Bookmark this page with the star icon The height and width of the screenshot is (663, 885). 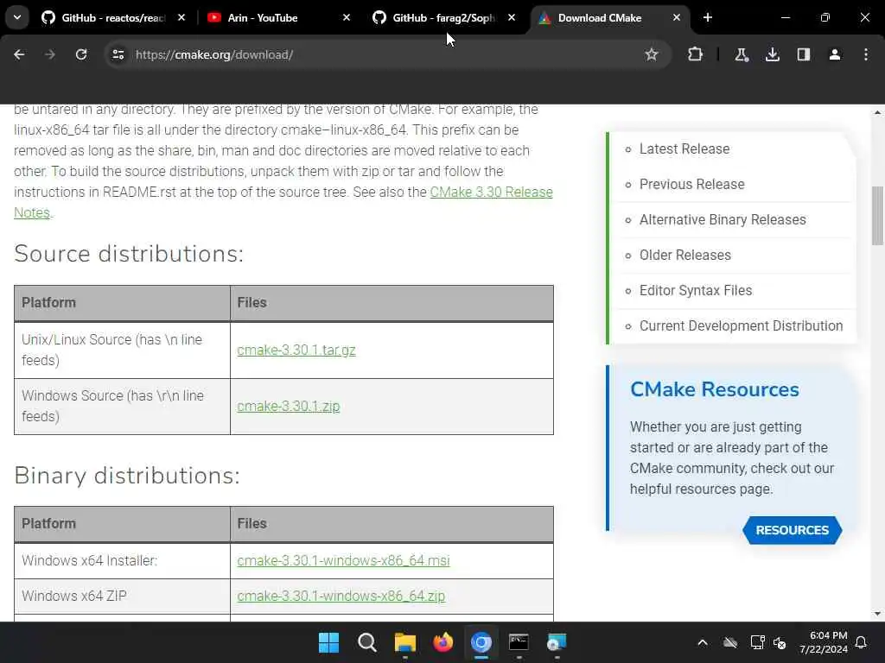coord(652,54)
